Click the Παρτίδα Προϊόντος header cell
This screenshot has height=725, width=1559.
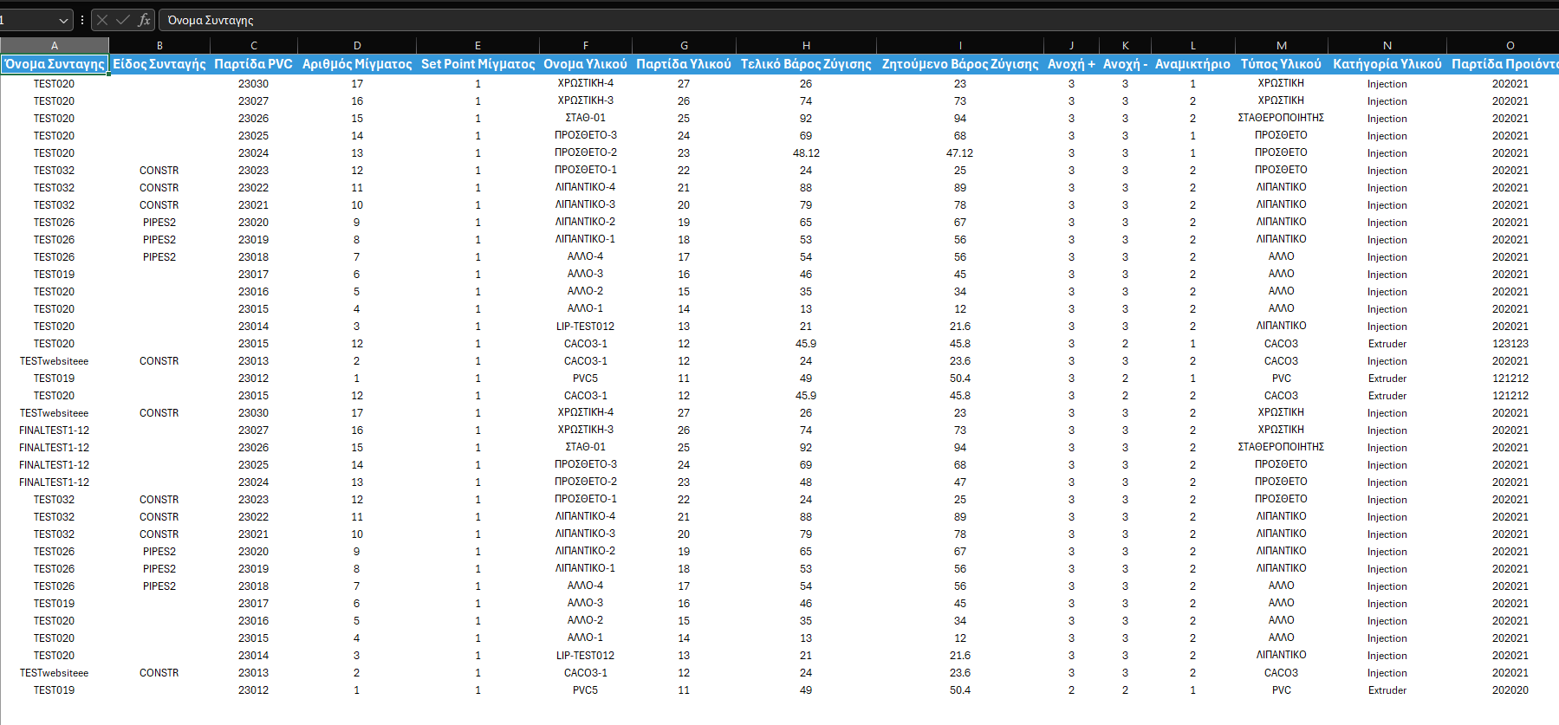1504,64
